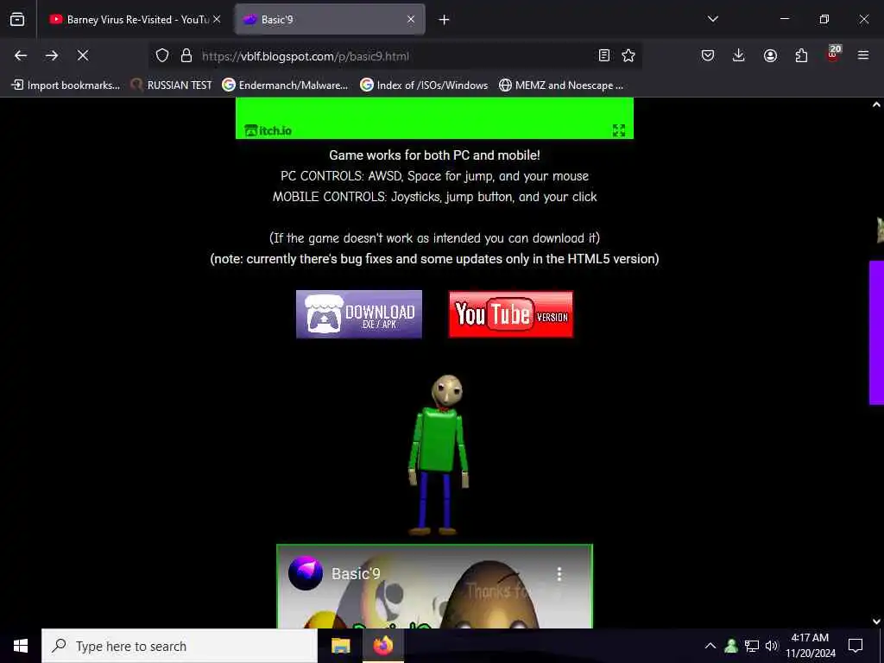Save page to Pocket
Image resolution: width=884 pixels, height=663 pixels.
[x=708, y=55]
